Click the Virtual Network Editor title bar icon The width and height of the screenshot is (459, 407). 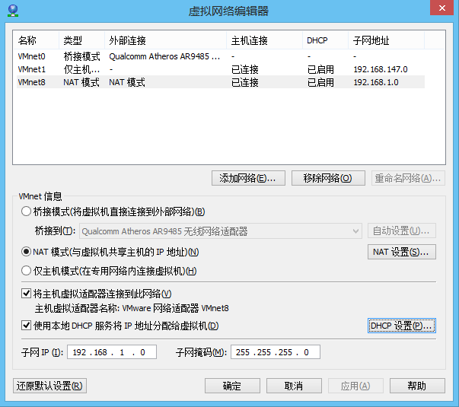click(13, 11)
